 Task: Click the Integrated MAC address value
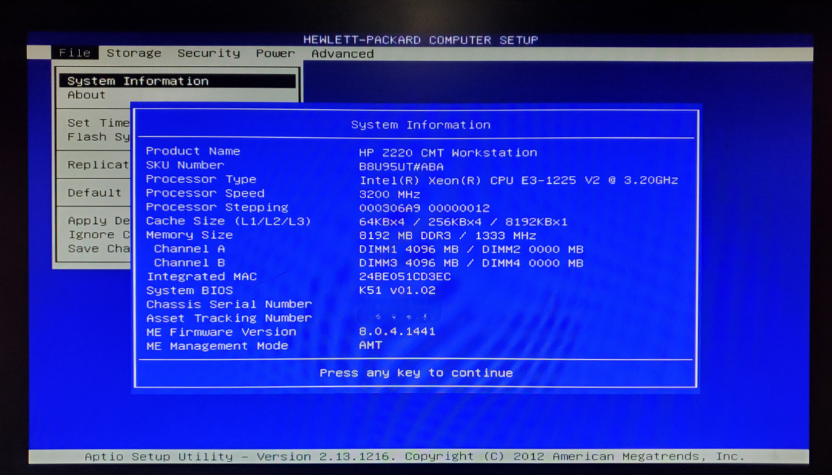point(404,277)
